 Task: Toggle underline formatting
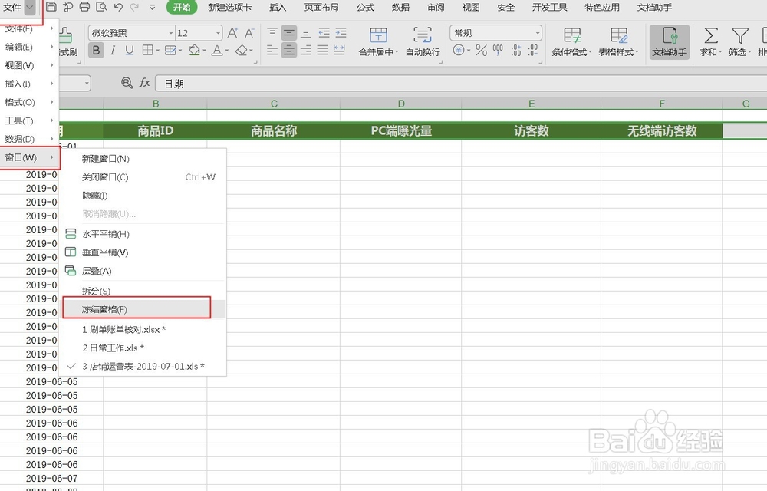coord(130,50)
